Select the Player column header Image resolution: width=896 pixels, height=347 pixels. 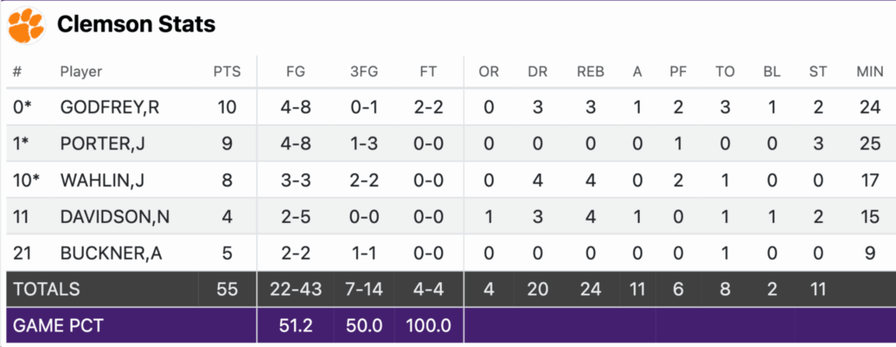click(81, 72)
